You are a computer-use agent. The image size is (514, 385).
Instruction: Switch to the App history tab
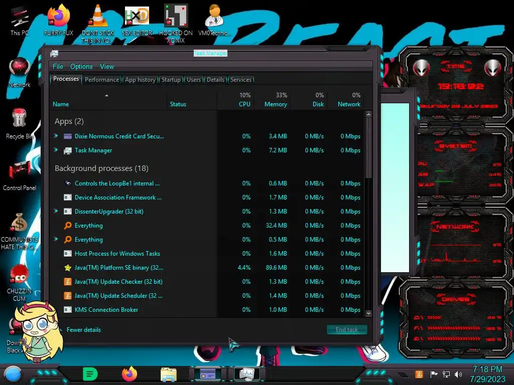click(141, 80)
